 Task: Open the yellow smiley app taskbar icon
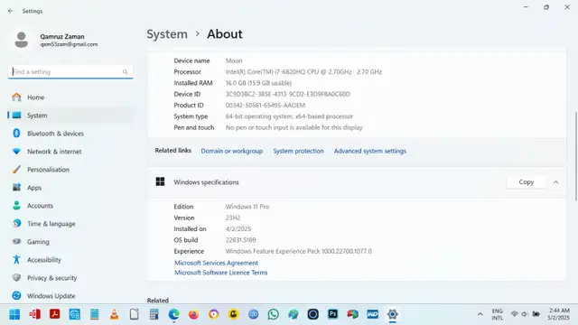(x=233, y=314)
